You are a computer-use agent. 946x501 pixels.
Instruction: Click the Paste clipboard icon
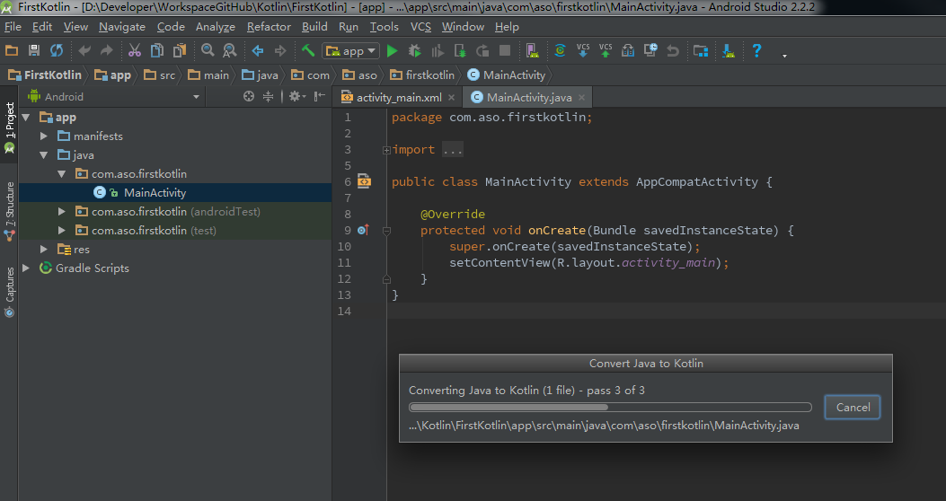[179, 50]
